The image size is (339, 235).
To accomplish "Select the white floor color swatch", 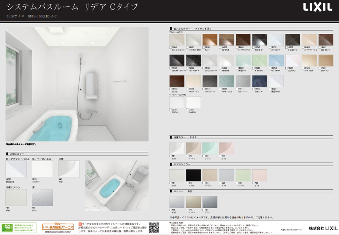I will [177, 202].
